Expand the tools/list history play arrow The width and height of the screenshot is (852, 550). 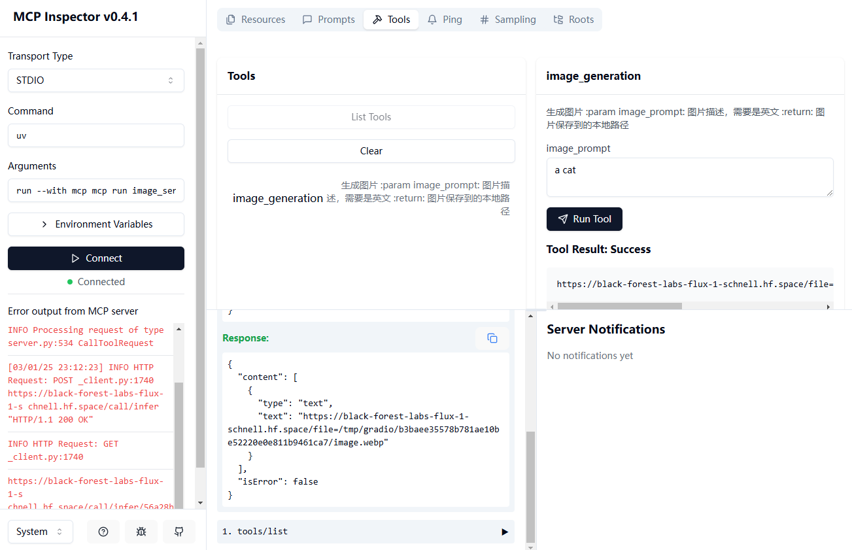(x=504, y=532)
